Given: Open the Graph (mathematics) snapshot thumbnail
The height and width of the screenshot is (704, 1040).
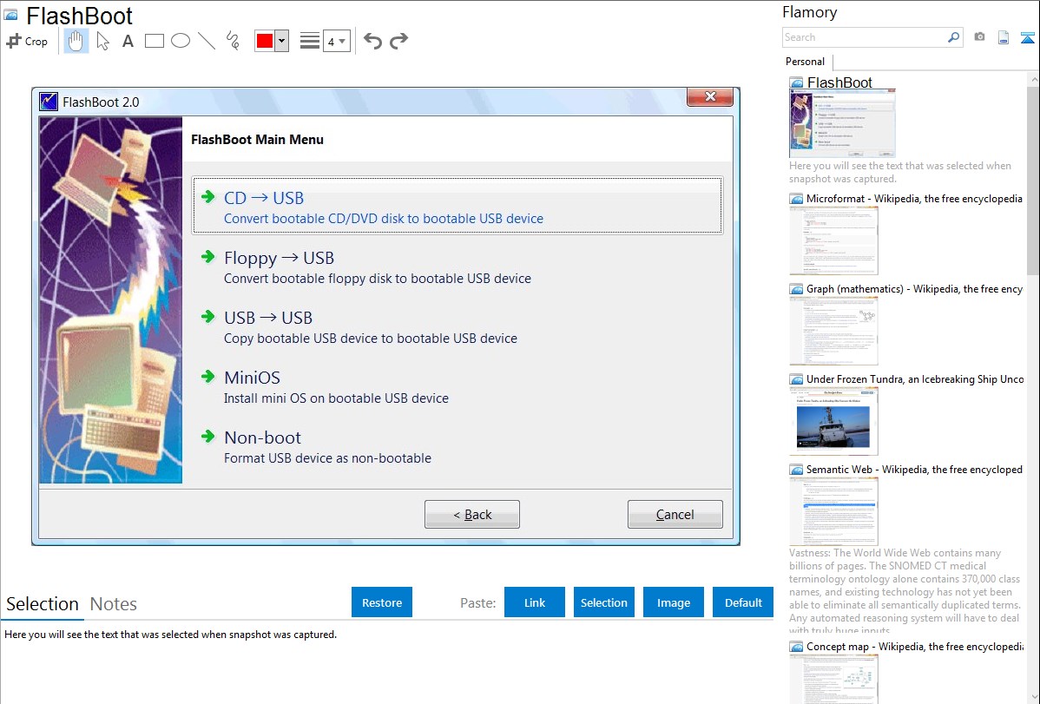Looking at the screenshot, I should pyautogui.click(x=833, y=331).
